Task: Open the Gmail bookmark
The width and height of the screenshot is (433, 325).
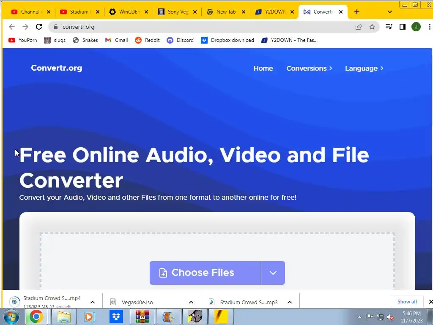Action: [116, 40]
